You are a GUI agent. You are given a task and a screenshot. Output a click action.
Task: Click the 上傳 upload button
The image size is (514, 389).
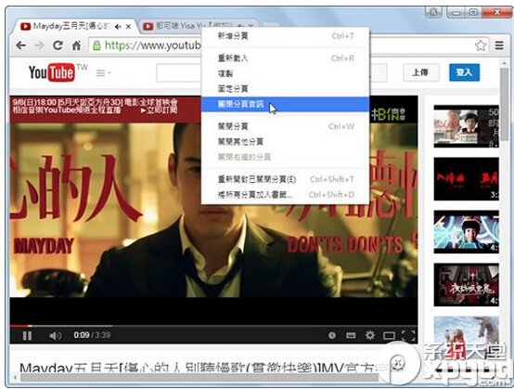[420, 72]
